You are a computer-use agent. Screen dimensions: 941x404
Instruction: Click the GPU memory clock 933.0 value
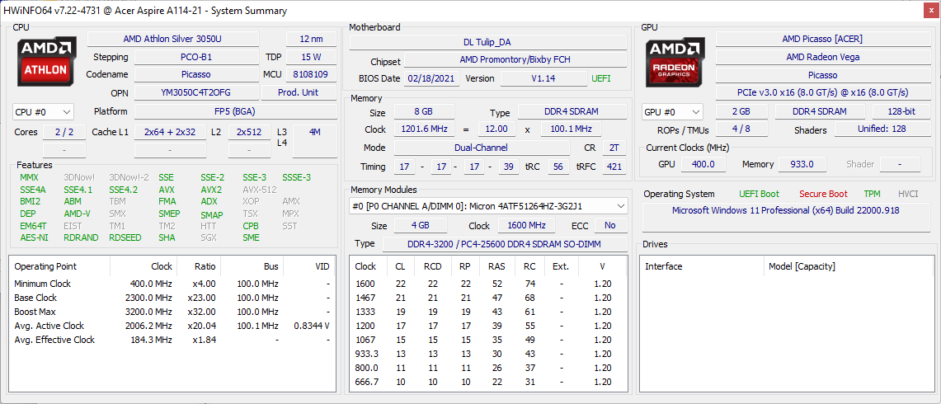click(802, 164)
